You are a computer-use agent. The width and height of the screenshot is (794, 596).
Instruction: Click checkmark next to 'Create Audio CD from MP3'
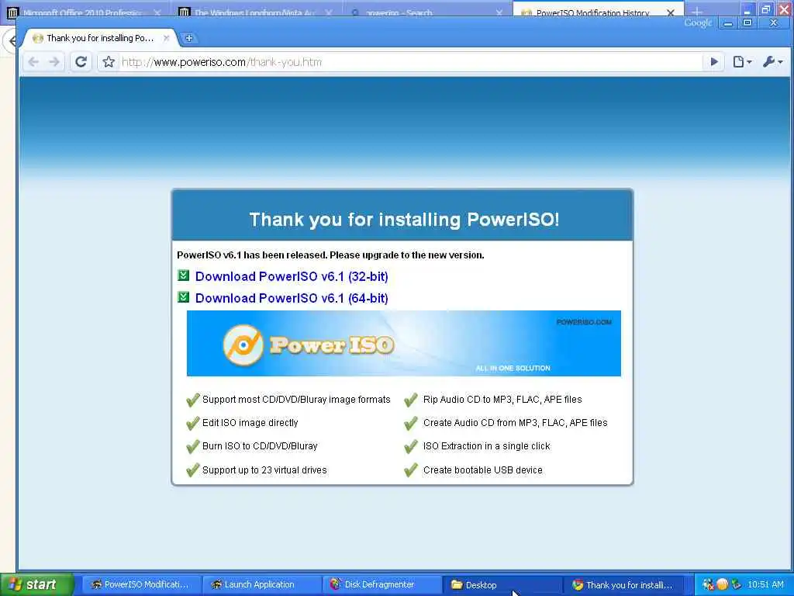pos(411,423)
